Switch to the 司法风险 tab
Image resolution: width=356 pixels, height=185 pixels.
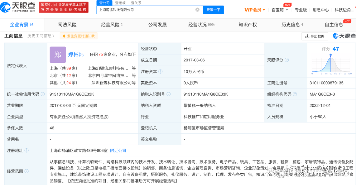[x=67, y=25]
